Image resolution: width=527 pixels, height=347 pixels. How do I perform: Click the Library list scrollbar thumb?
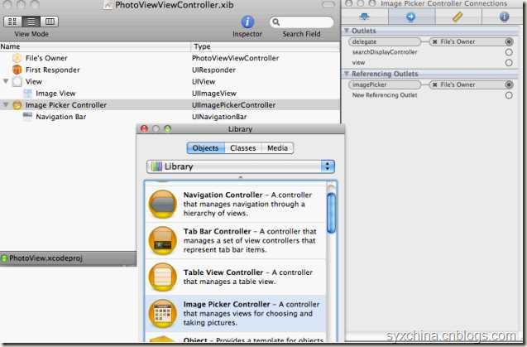(331, 213)
